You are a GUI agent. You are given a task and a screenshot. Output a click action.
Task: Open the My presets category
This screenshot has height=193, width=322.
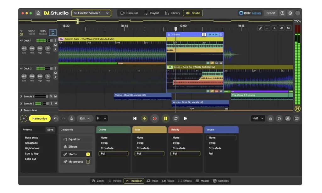76,162
